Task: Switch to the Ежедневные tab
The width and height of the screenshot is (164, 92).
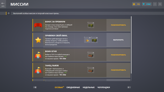Action: point(73,87)
